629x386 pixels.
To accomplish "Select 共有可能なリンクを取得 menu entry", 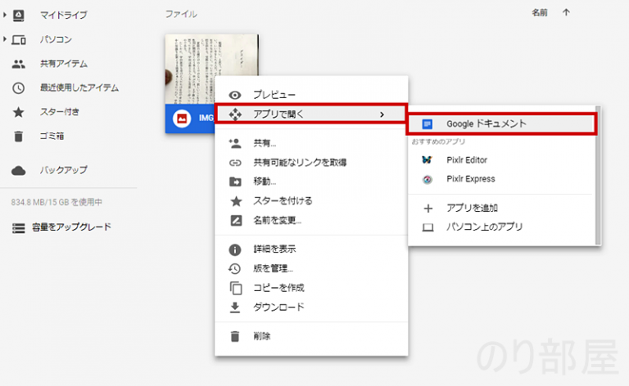I will point(300,163).
